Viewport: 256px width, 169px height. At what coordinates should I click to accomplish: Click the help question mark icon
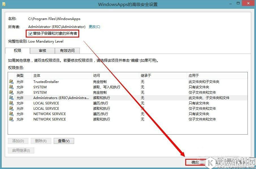coord(230,3)
